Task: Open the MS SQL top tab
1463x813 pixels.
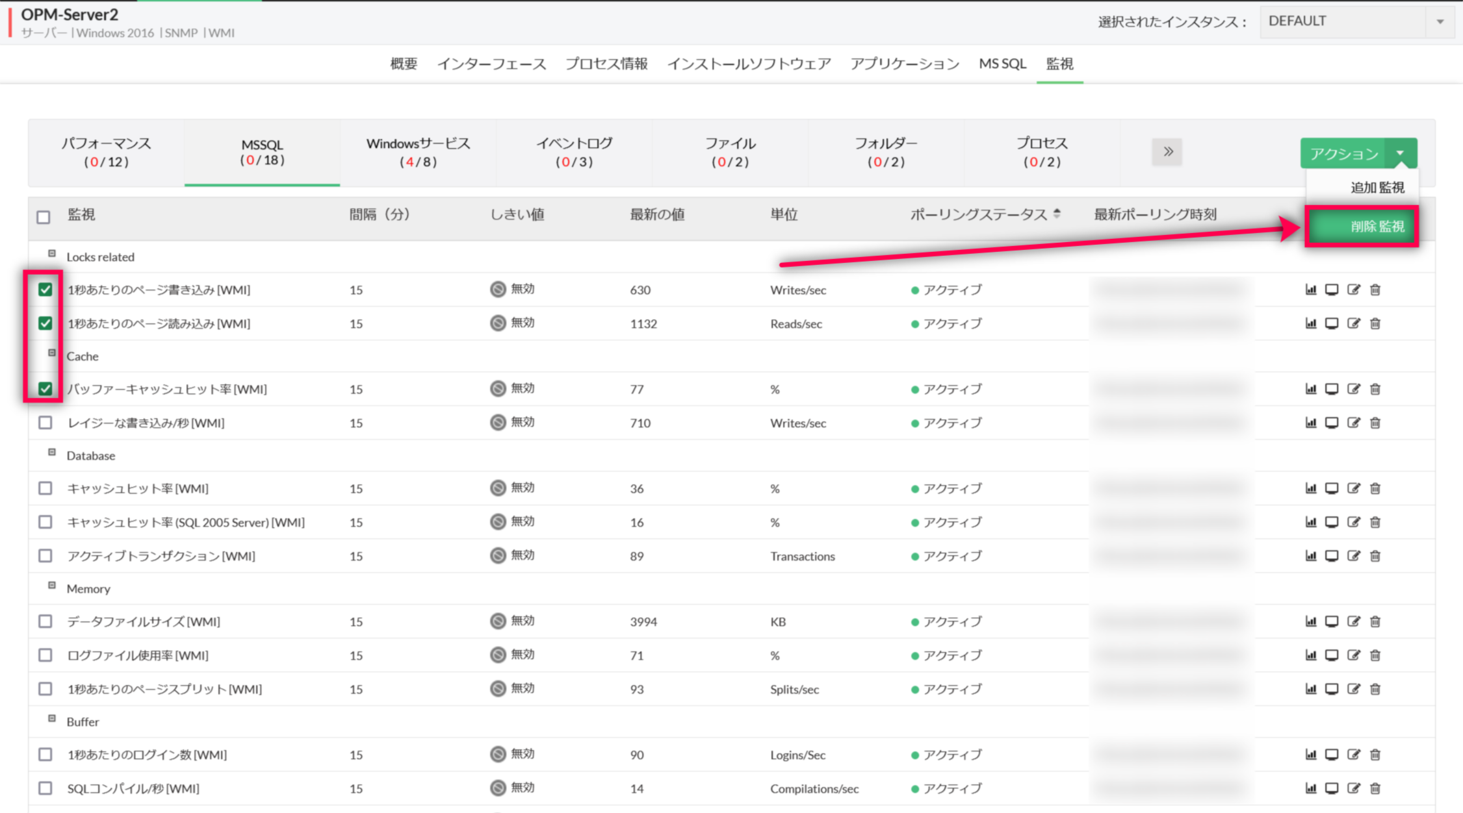Action: click(x=1002, y=64)
